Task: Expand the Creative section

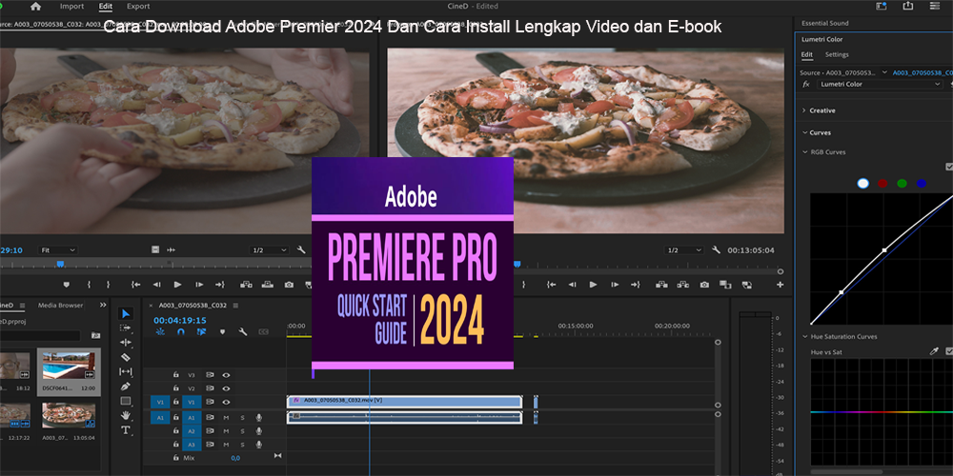Action: point(804,110)
